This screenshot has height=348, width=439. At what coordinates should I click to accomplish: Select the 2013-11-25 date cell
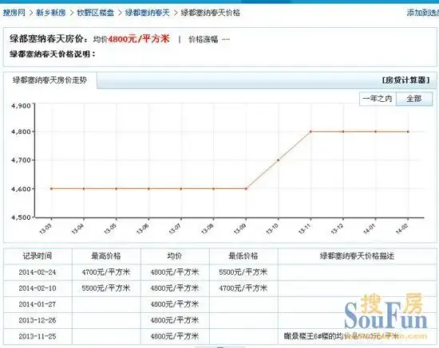[x=38, y=336]
